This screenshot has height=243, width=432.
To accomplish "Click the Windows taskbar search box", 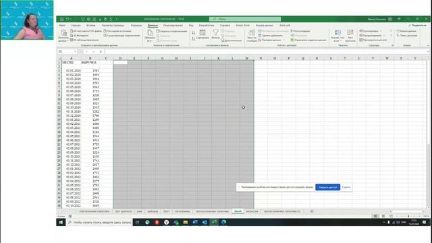I will pyautogui.click(x=99, y=222).
